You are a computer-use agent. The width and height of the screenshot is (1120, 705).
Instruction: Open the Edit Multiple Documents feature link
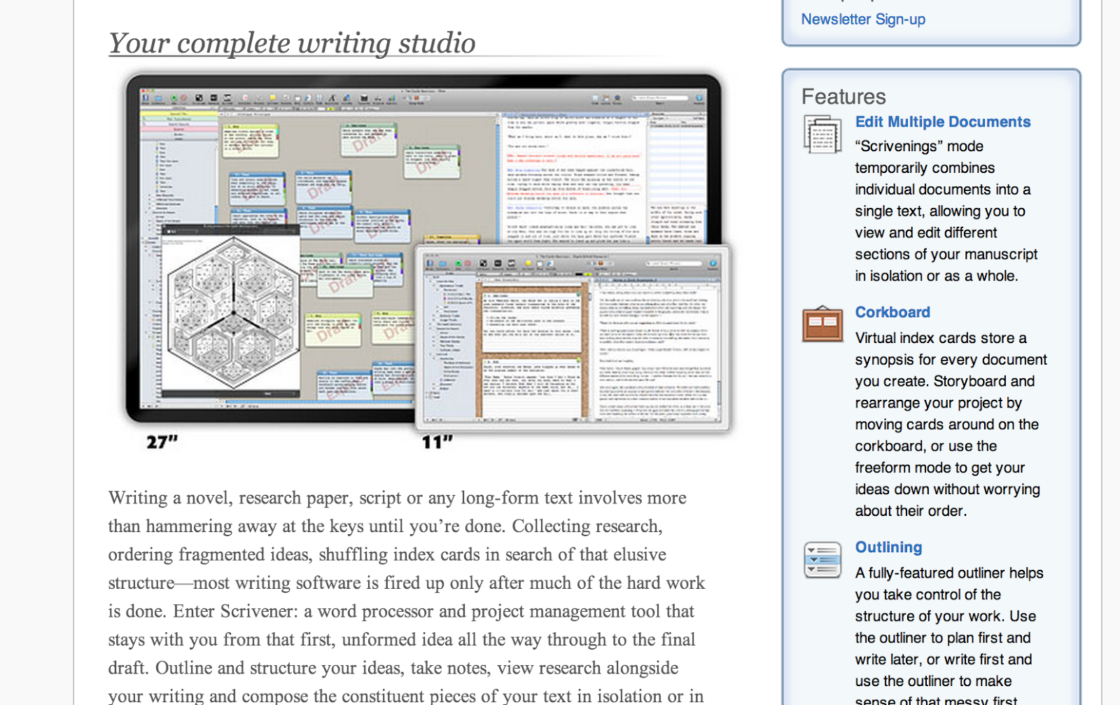(943, 122)
